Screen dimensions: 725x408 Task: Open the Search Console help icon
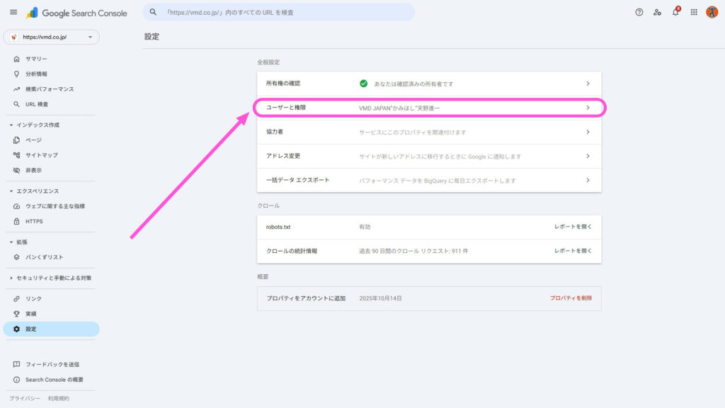pos(639,12)
